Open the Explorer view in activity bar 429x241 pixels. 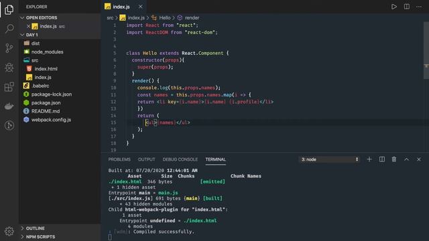(x=9, y=9)
